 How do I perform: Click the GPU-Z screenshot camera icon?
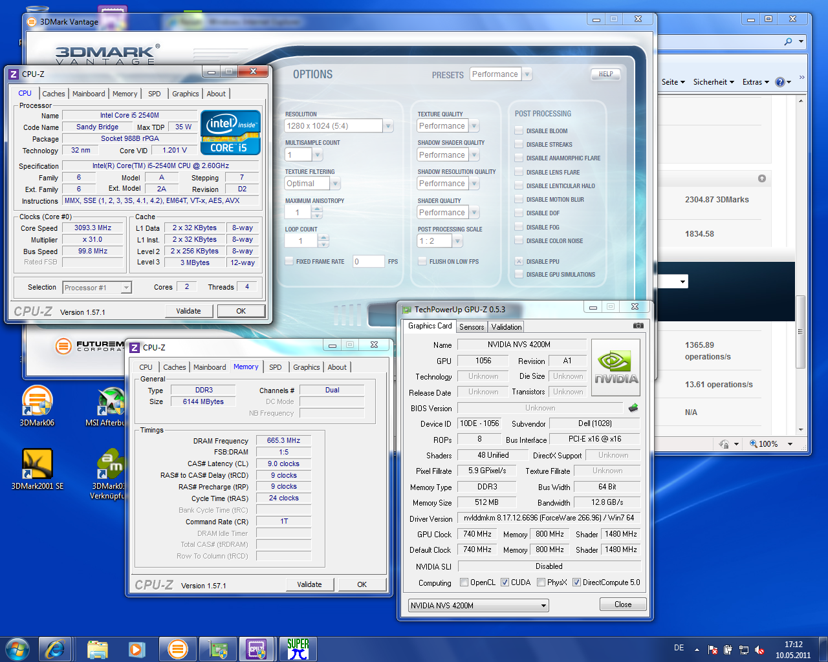click(x=638, y=326)
